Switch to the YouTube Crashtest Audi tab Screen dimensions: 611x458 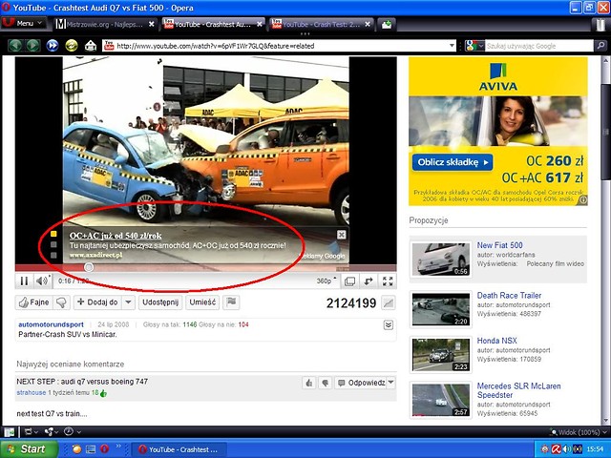(213, 24)
